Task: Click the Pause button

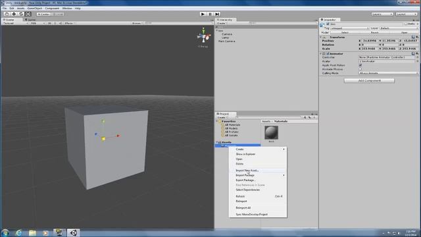Action: click(x=210, y=14)
